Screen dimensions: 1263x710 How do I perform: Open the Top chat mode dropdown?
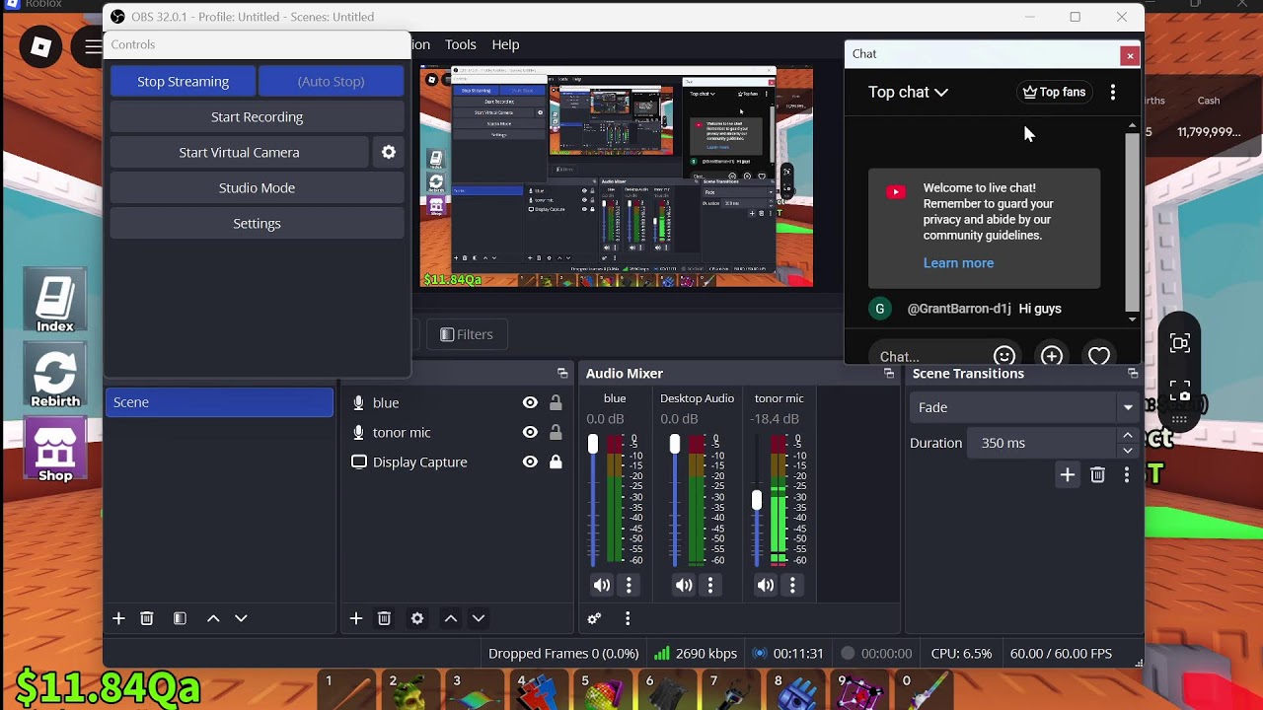pyautogui.click(x=908, y=92)
